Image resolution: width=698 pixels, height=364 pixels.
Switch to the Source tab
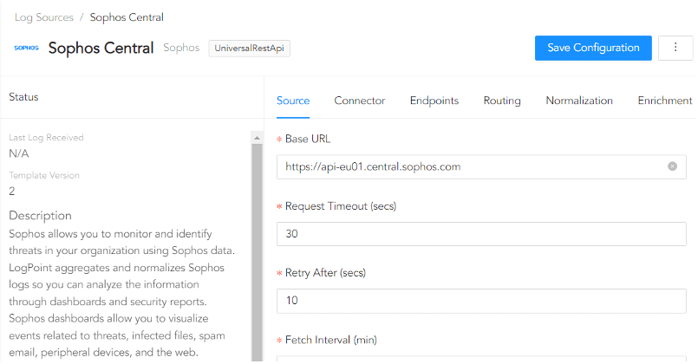293,101
